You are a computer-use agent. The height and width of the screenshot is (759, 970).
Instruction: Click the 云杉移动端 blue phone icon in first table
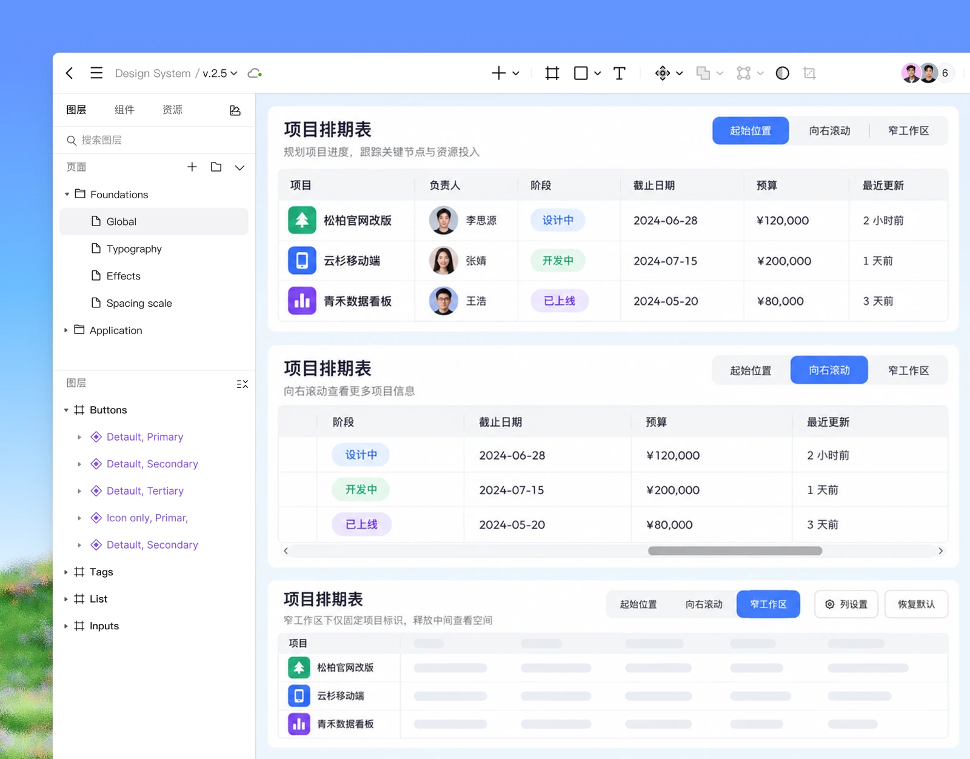pyautogui.click(x=302, y=261)
